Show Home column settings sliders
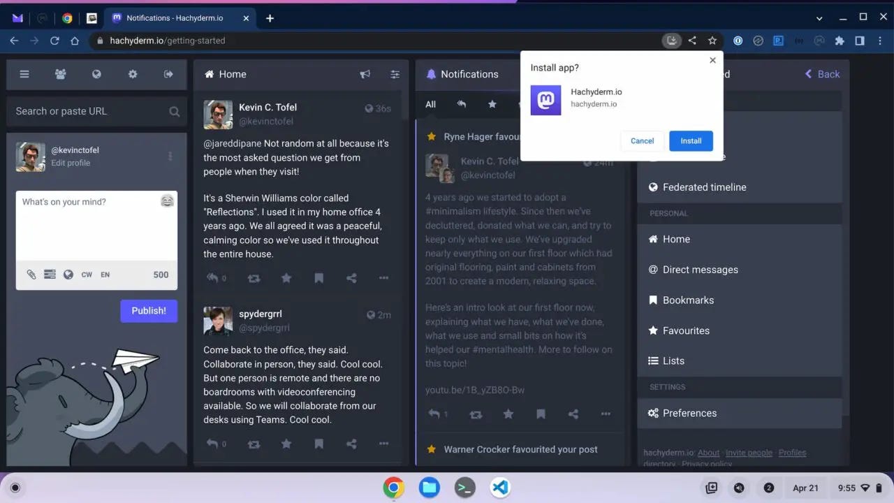 (395, 74)
